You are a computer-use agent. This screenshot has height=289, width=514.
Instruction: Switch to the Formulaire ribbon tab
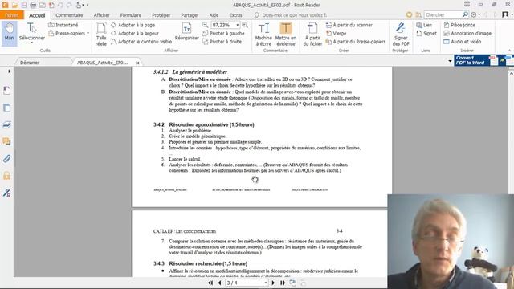[x=130, y=15]
